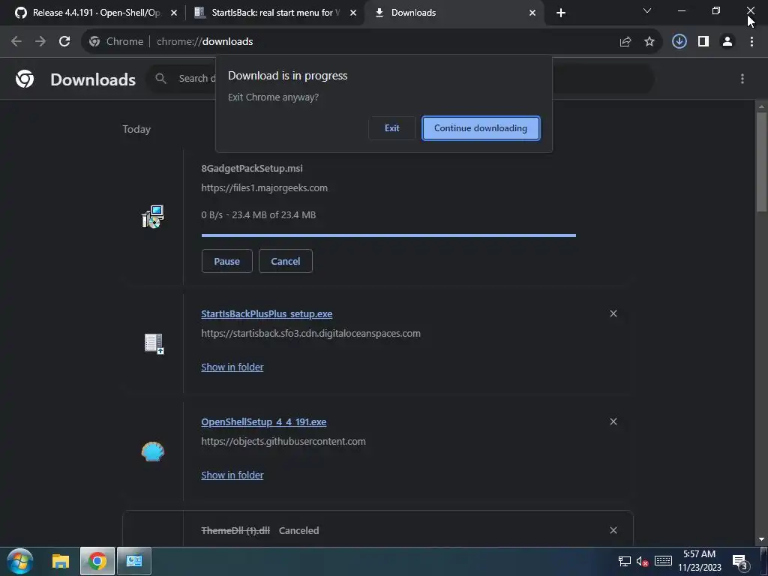Close the Open-Shell Release tab
The width and height of the screenshot is (768, 576).
point(174,13)
